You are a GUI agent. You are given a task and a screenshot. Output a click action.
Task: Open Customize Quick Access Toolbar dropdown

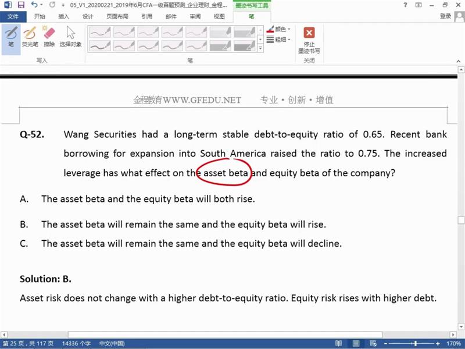tap(63, 5)
